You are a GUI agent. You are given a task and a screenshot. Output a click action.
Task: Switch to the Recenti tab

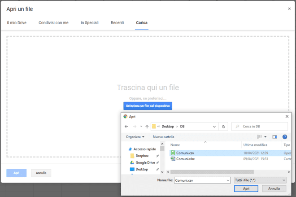(x=117, y=22)
